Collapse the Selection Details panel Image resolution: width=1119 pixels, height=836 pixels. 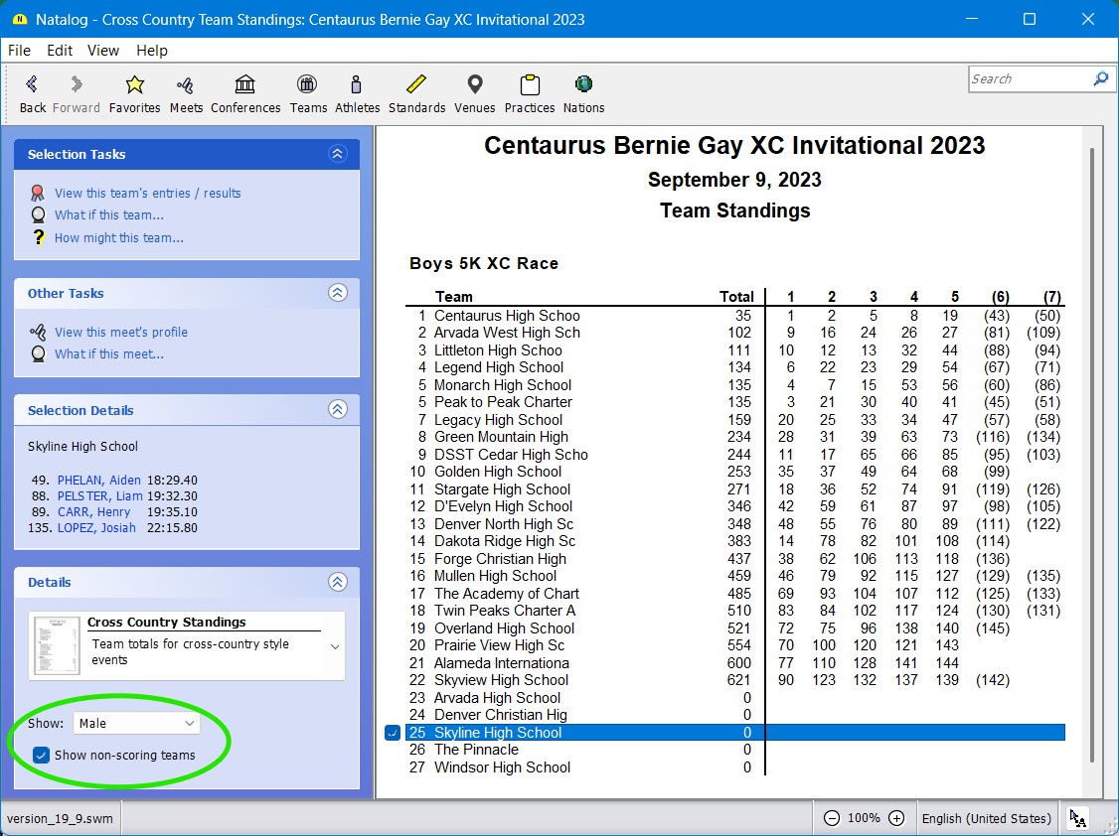point(338,410)
